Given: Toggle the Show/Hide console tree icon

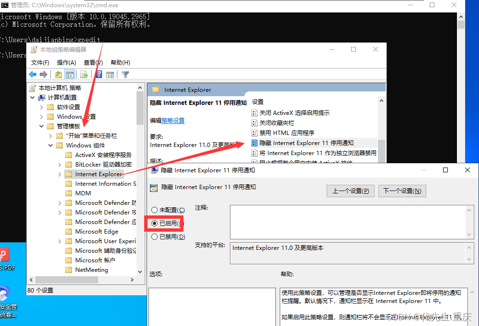Looking at the screenshot, I should click(x=69, y=74).
